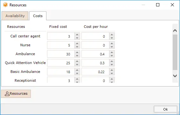Click Quick Attention Vehicle cost per hour field
This screenshot has height=115, width=180.
[95, 63]
